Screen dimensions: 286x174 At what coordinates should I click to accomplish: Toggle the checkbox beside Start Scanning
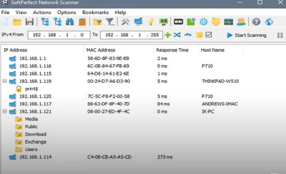point(209,35)
